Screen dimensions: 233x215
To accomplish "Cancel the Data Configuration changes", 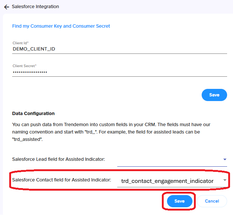I will tap(212, 201).
